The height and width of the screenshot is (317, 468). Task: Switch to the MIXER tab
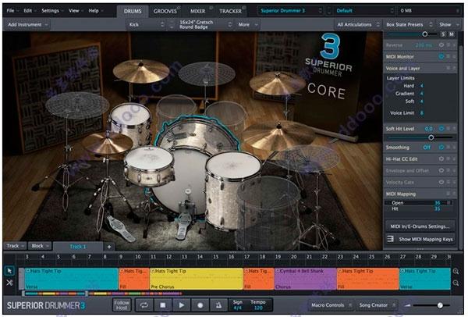click(198, 11)
